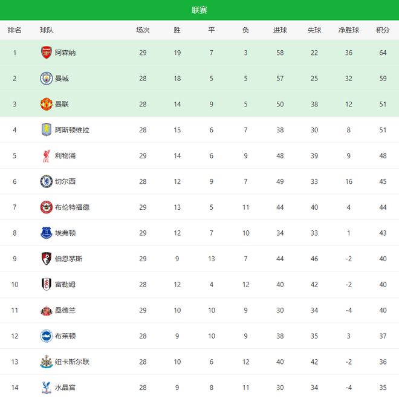Image resolution: width=399 pixels, height=399 pixels.
Task: Click the 净胜球 column header
Action: tap(349, 30)
